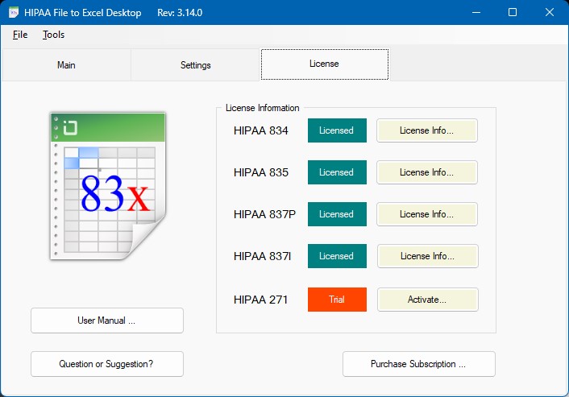569x397 pixels.
Task: Close the HIPAA File to Excel window
Action: pos(550,12)
